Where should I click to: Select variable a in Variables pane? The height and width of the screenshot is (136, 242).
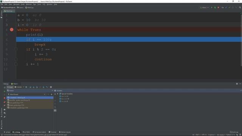click(64, 96)
